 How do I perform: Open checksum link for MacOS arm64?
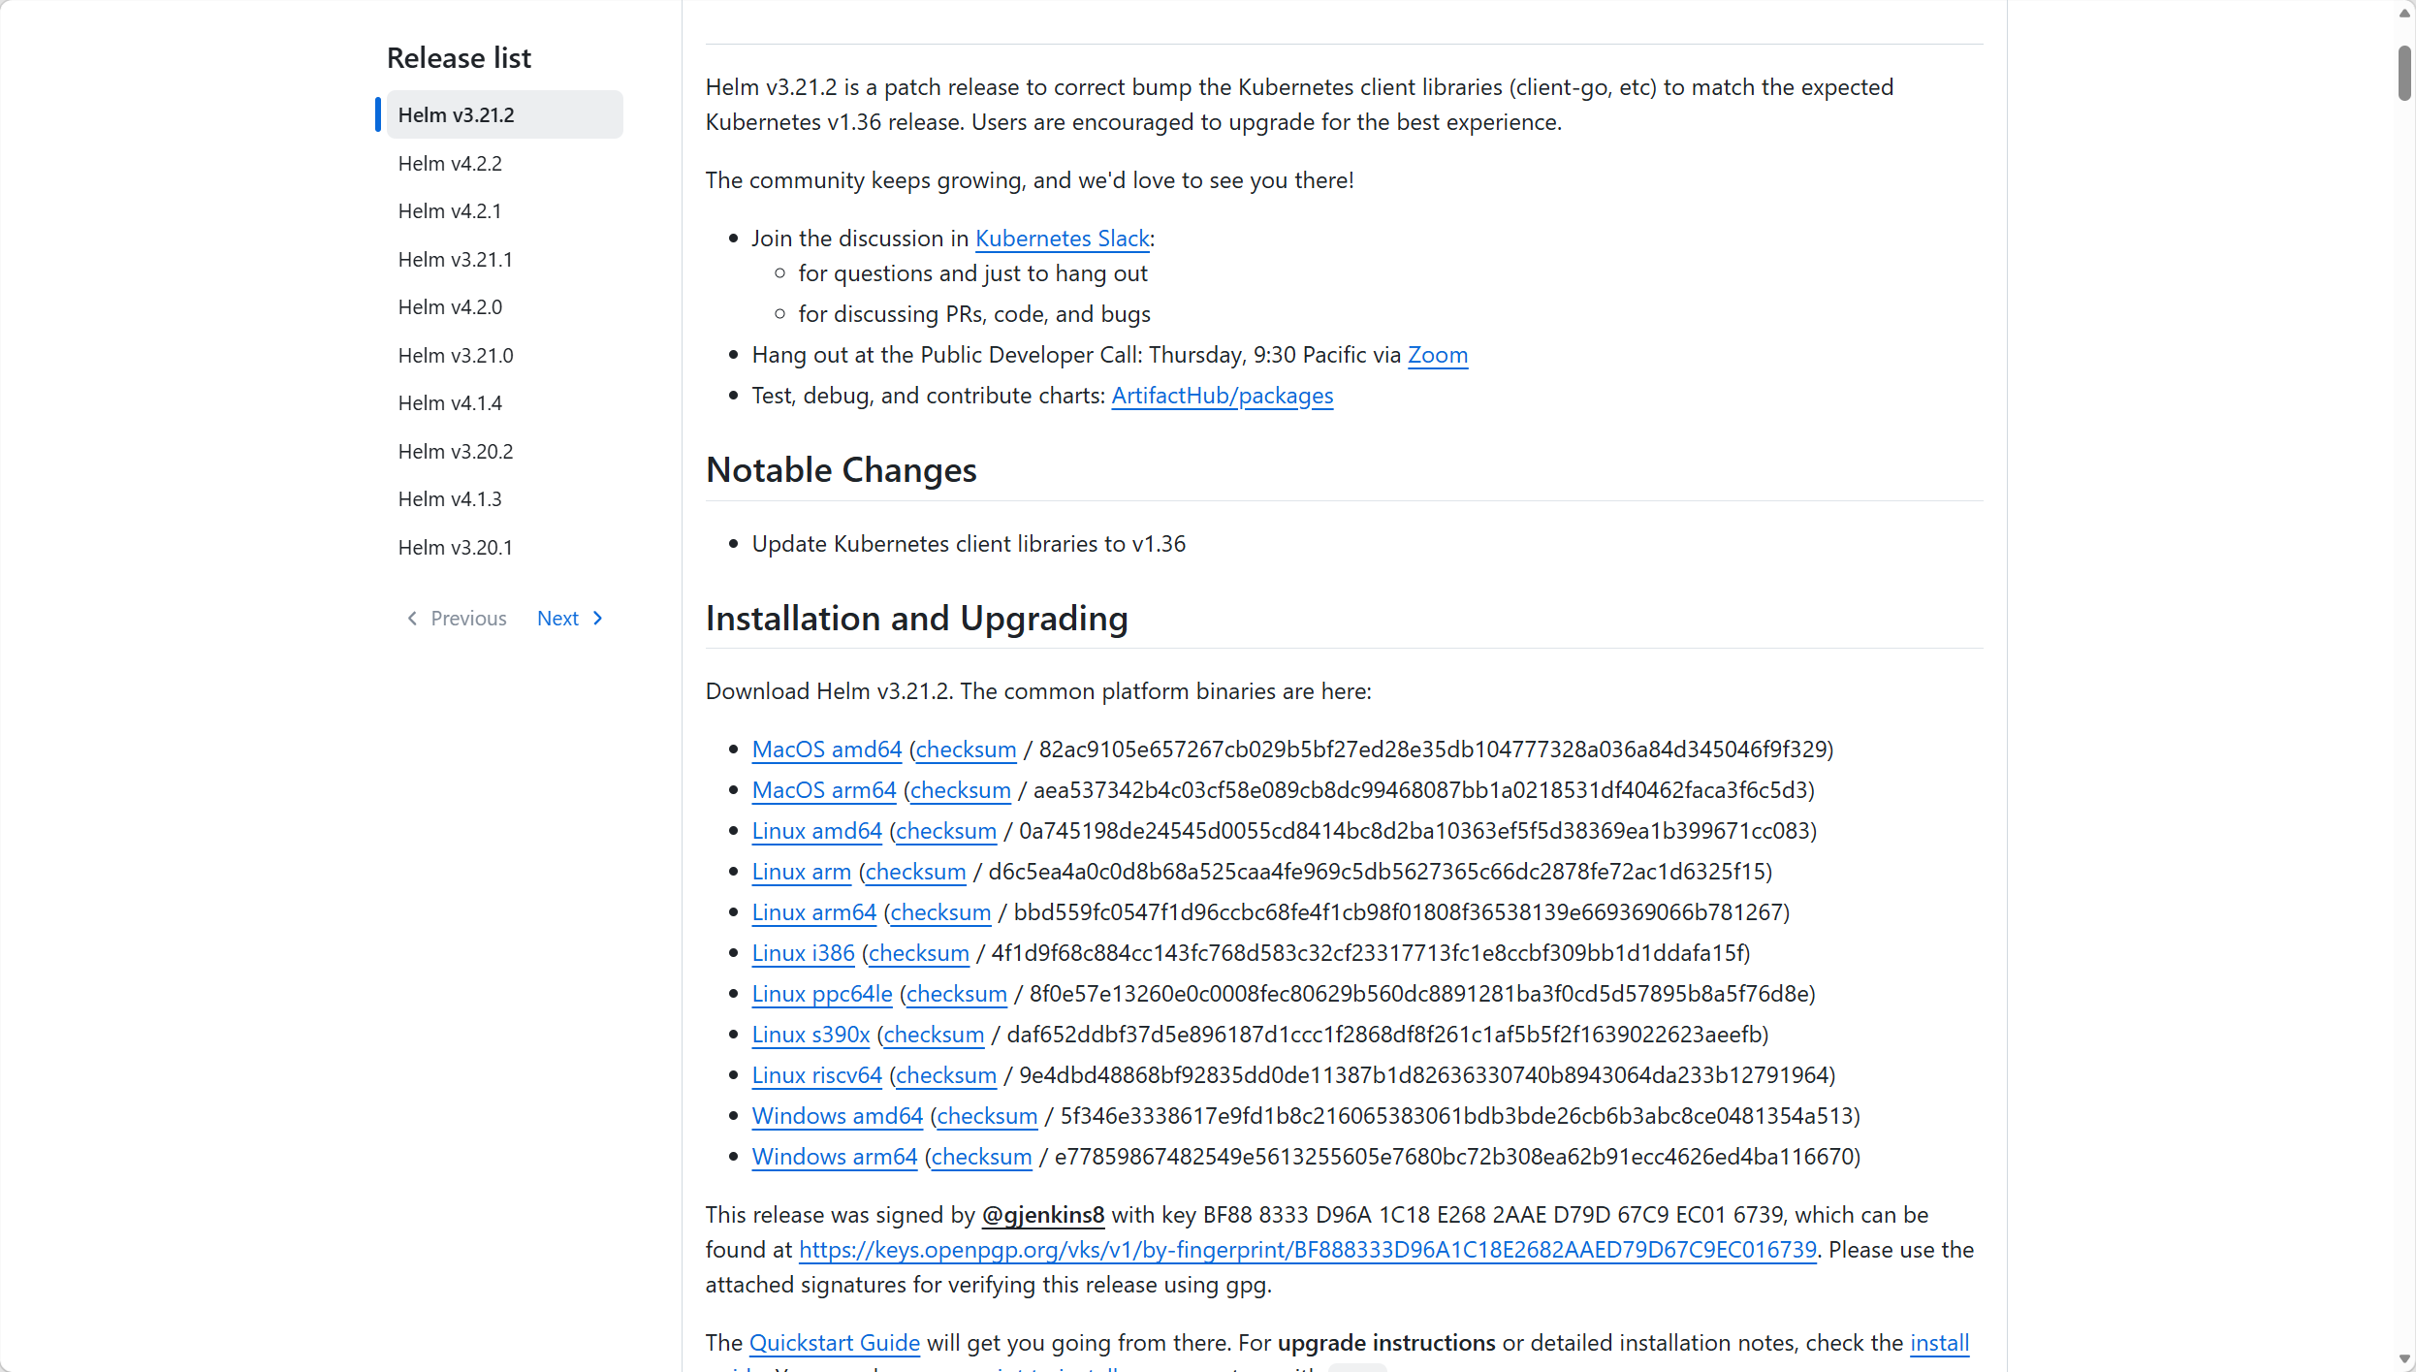coord(961,789)
